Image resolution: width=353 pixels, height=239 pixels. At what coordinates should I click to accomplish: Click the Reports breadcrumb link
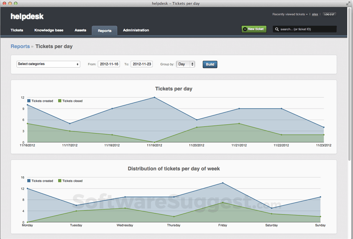pyautogui.click(x=20, y=46)
